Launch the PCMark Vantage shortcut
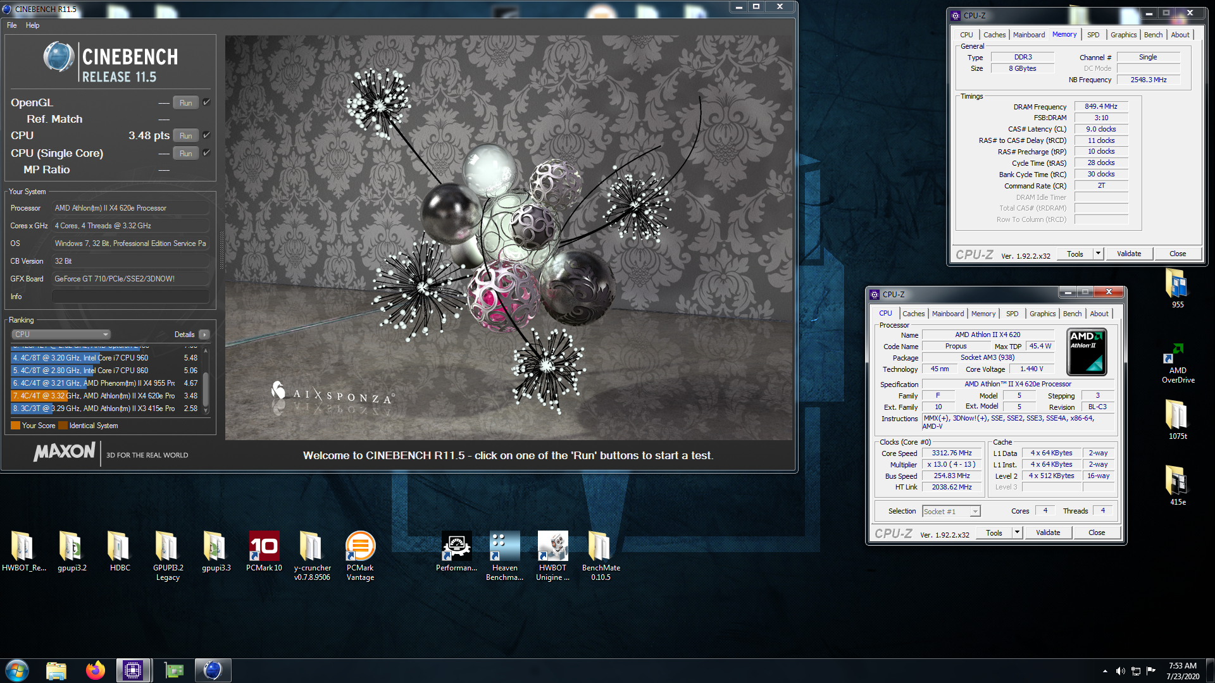This screenshot has height=683, width=1215. coord(360,556)
